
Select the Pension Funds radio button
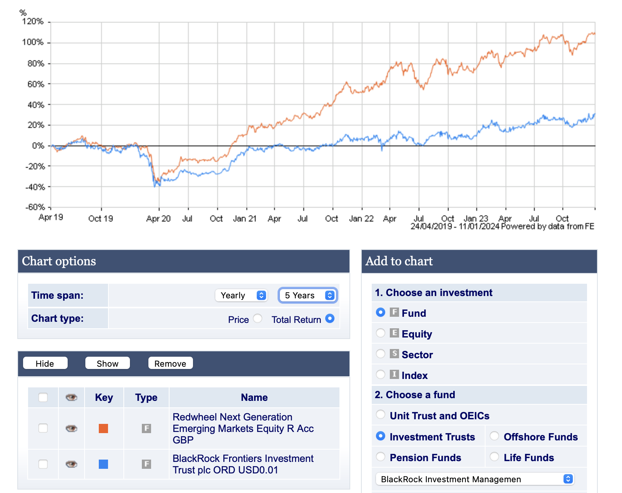[381, 457]
